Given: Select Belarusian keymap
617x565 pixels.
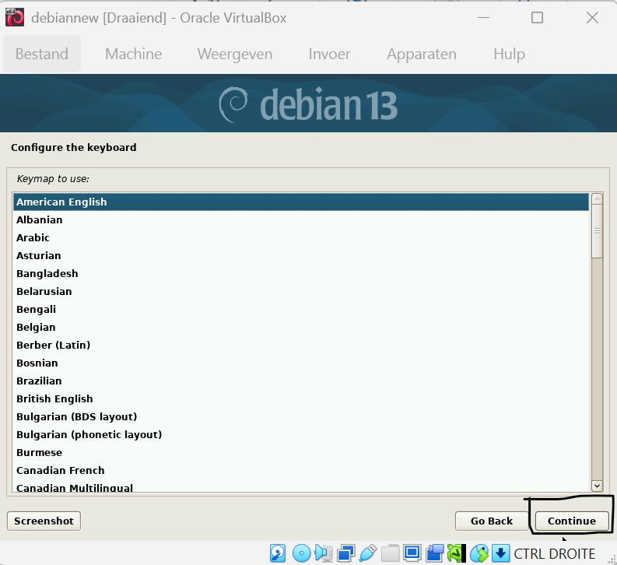Looking at the screenshot, I should (301, 291).
